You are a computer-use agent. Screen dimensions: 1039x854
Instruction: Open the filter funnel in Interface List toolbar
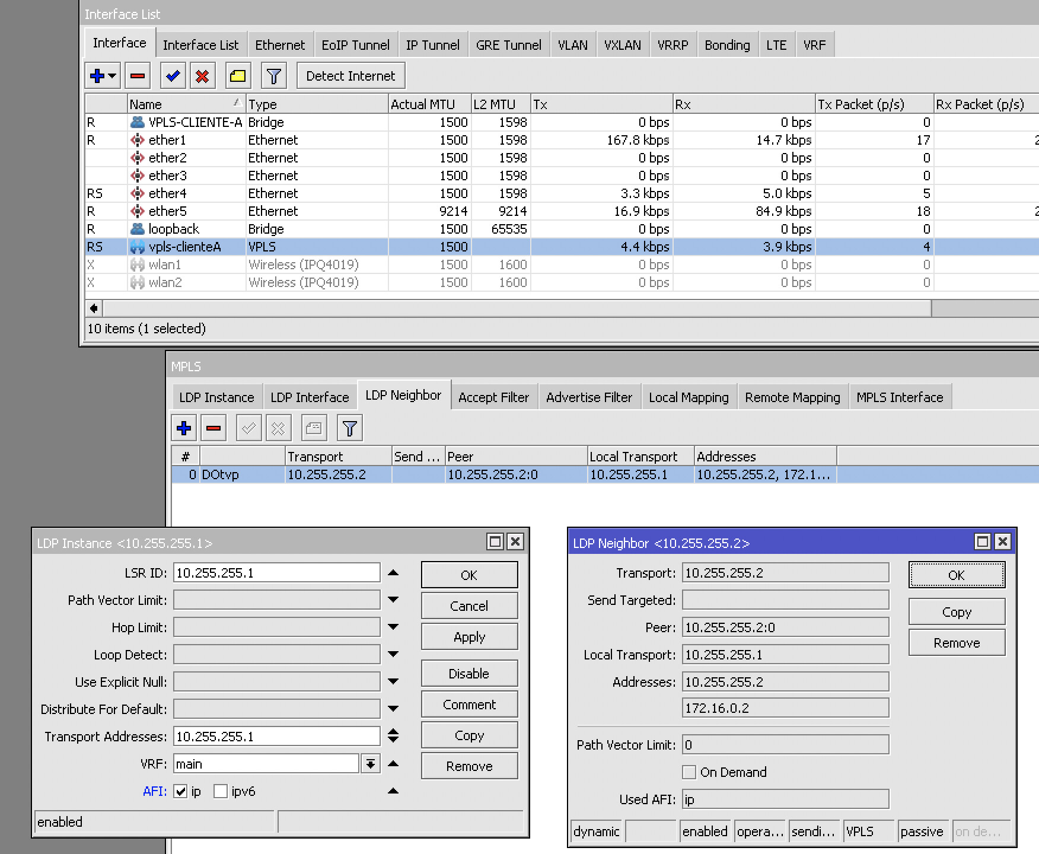click(x=273, y=76)
